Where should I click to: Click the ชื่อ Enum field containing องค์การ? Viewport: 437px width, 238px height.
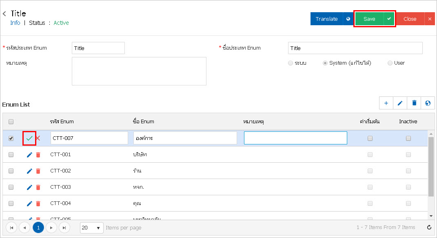click(x=185, y=138)
